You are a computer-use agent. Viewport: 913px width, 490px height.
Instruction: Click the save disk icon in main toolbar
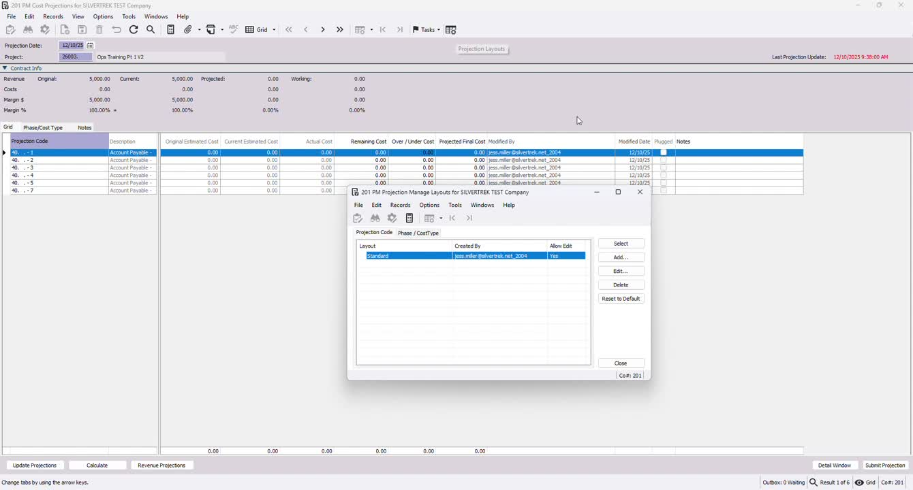click(82, 30)
